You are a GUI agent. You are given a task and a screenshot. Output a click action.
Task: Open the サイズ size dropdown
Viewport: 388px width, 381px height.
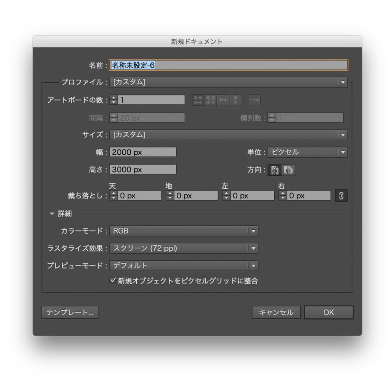click(342, 135)
